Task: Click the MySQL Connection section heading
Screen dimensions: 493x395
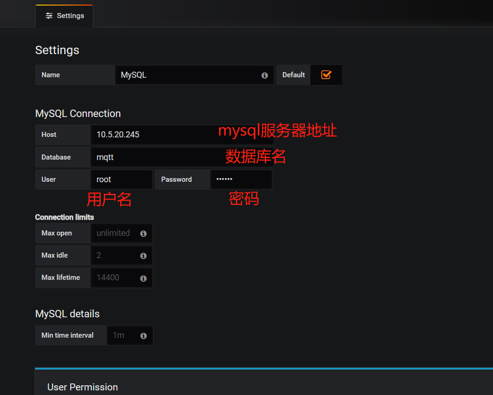Action: (x=78, y=113)
